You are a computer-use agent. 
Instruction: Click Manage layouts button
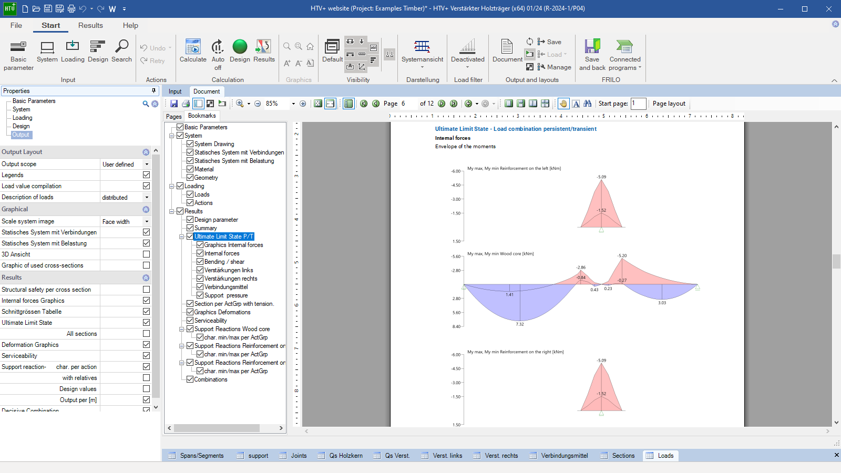(x=554, y=67)
